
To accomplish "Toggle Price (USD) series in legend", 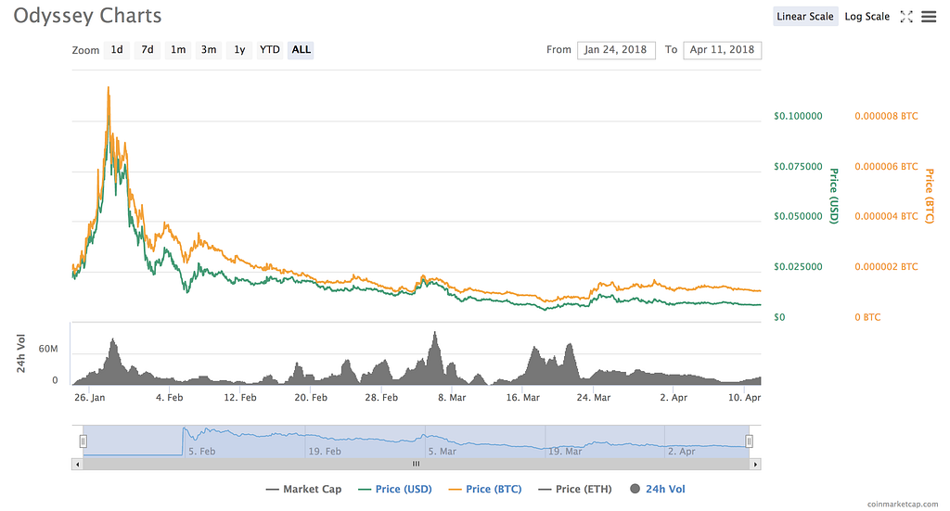I will click(395, 489).
